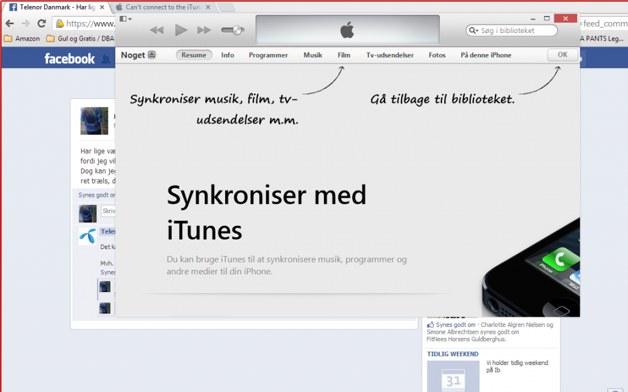
Task: Select the Fotos tab
Action: (437, 55)
